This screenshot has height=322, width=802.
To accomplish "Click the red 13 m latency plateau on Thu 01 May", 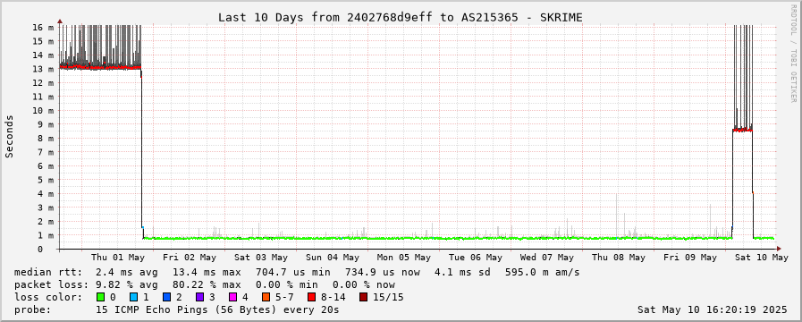I will tap(100, 67).
